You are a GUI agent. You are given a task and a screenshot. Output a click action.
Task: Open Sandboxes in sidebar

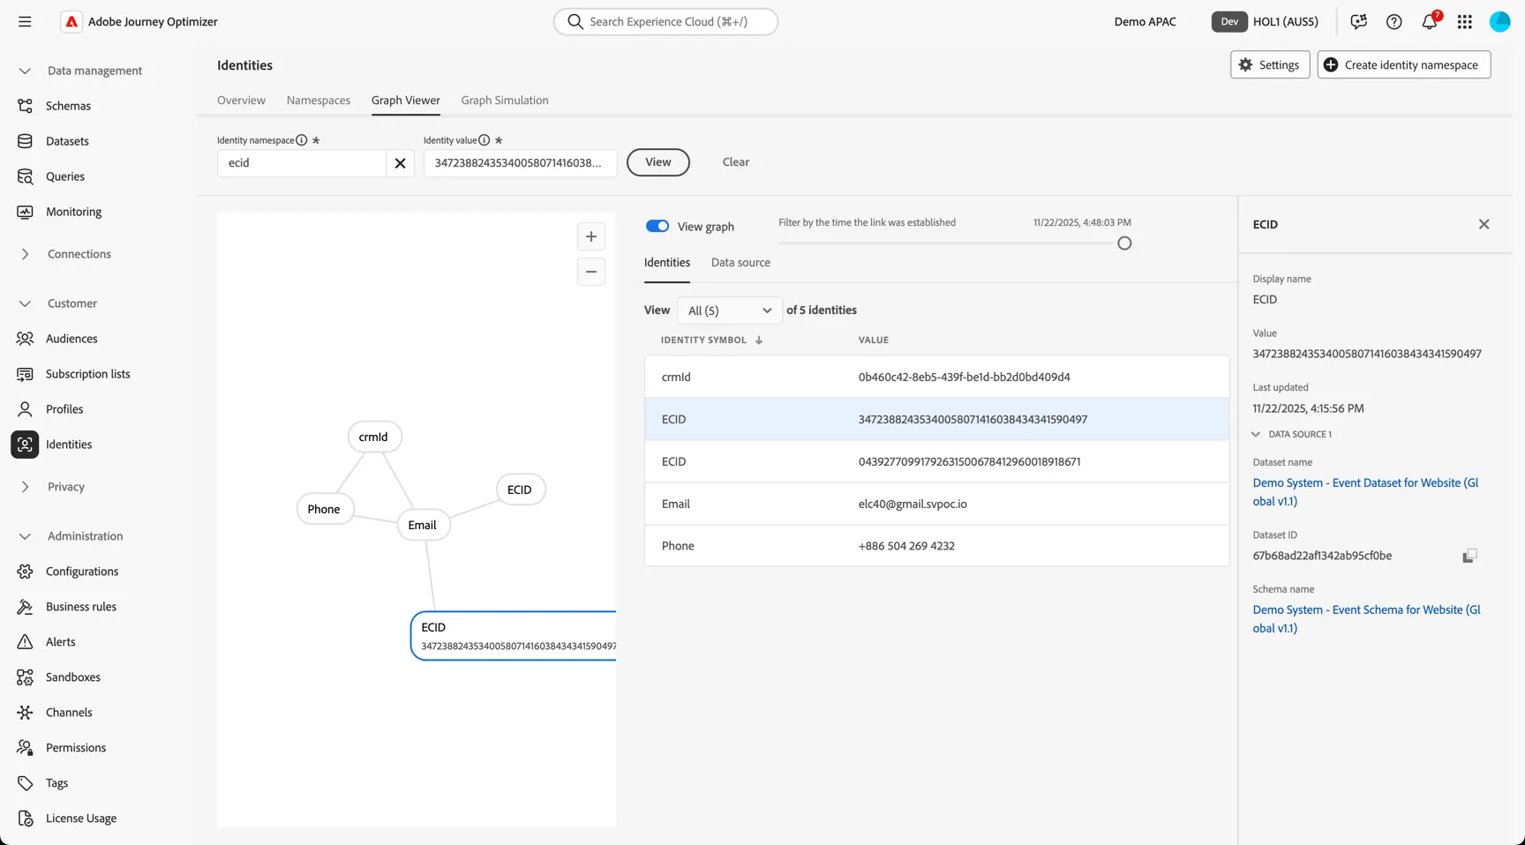[x=73, y=677]
